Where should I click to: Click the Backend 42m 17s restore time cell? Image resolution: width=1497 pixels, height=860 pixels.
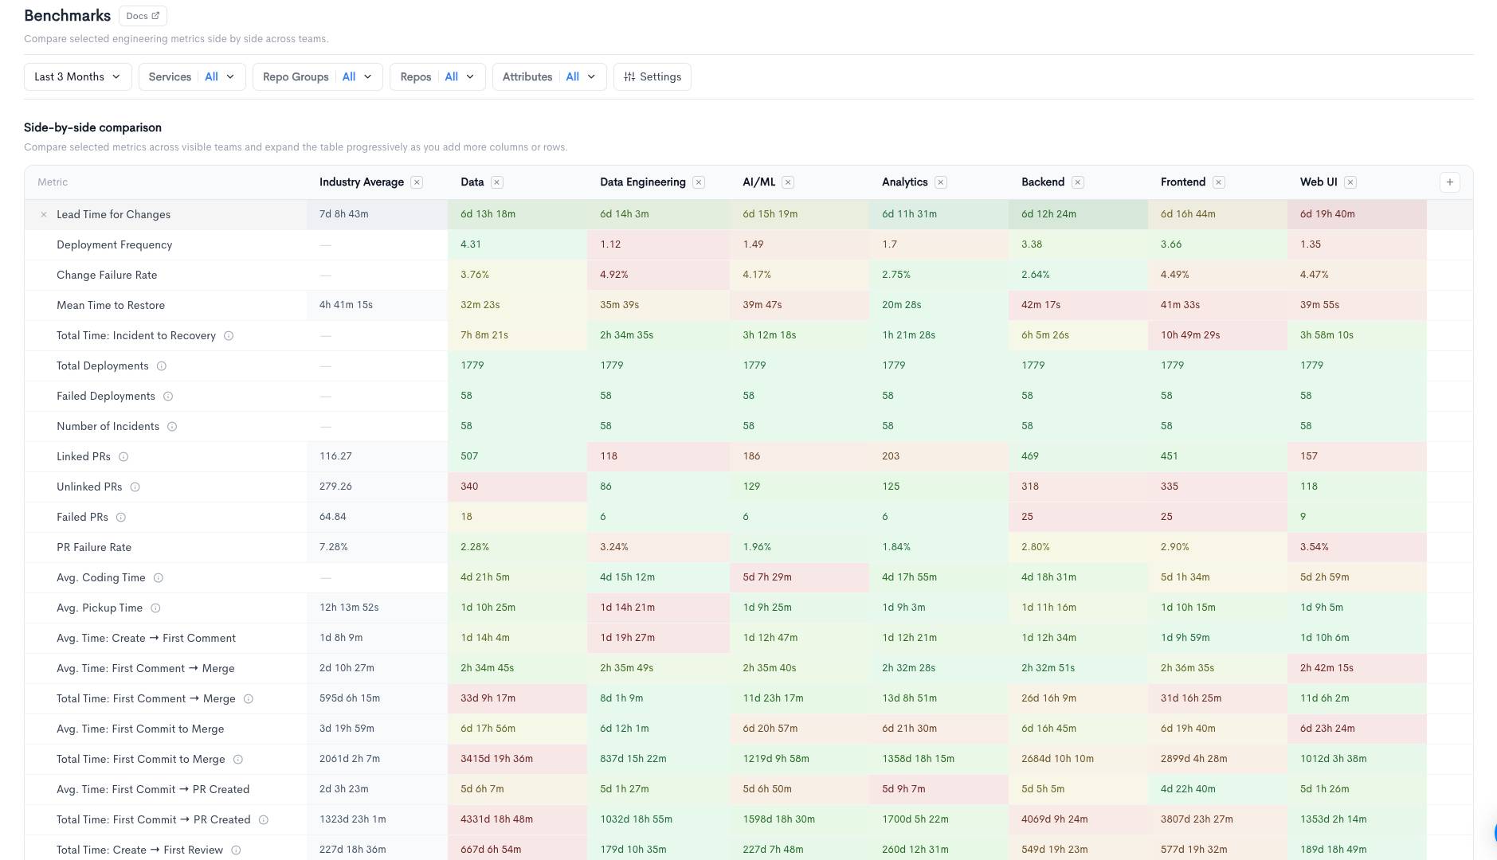point(1078,305)
